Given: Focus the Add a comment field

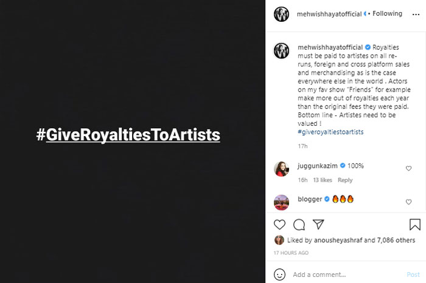Looking at the screenshot, I should point(341,274).
